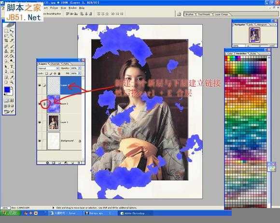Hide Layer 2 via its eye icon
The width and height of the screenshot is (280, 223).
40,104
